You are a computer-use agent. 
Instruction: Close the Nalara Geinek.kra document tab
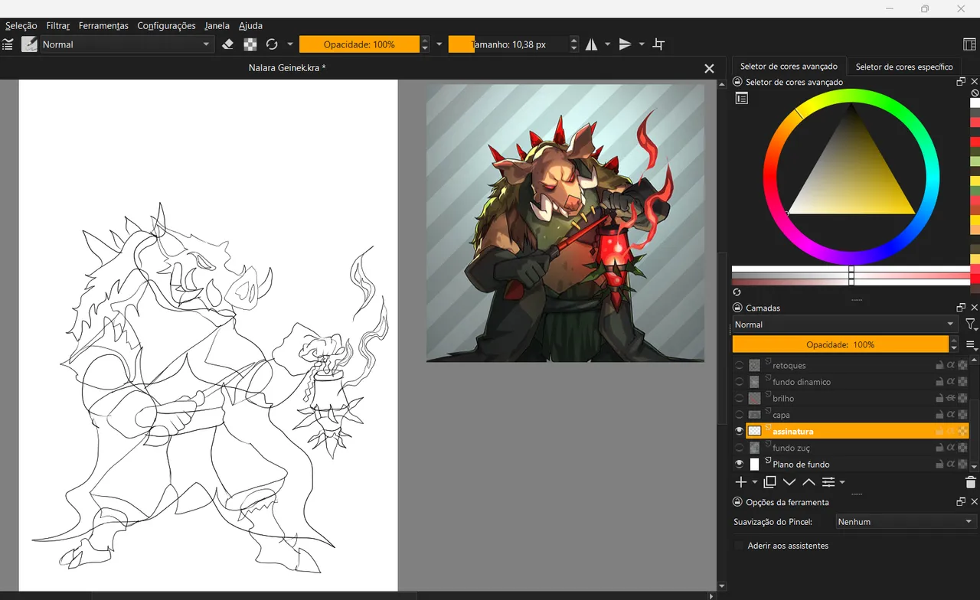point(709,68)
